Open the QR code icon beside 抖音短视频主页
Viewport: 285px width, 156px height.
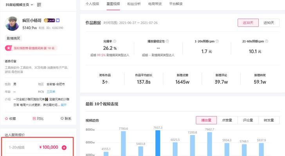coord(39,5)
